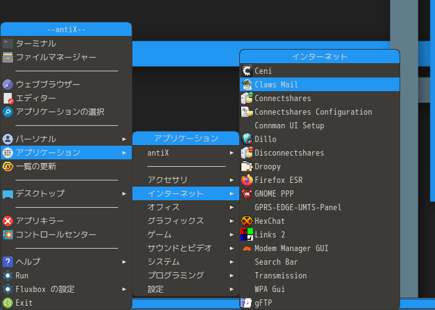Click the Control Center icon
The image size is (435, 310).
coord(7,234)
